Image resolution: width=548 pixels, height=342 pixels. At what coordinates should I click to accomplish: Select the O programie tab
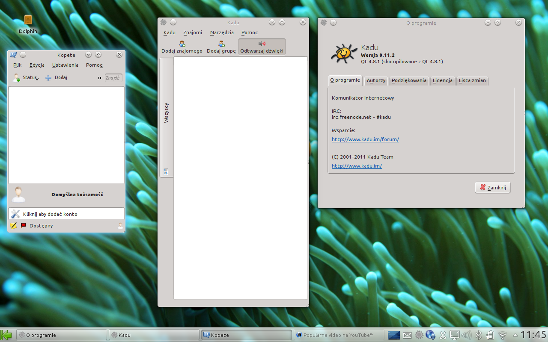point(345,80)
